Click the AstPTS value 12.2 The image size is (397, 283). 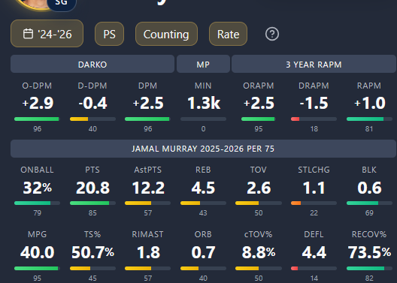(148, 188)
